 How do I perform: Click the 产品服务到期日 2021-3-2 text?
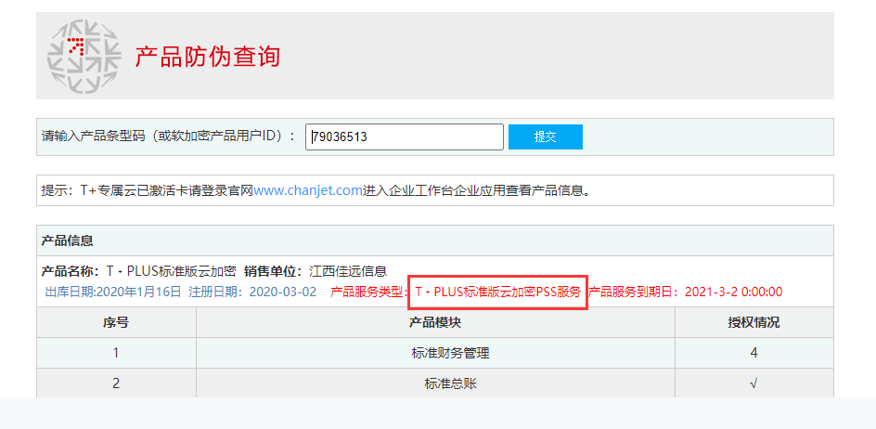pyautogui.click(x=686, y=292)
